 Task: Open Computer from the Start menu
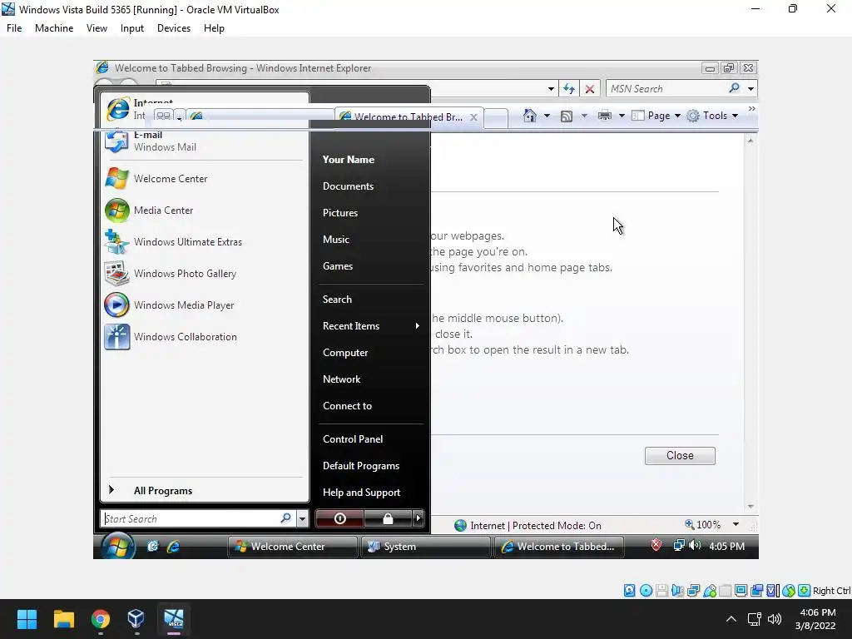pos(345,353)
